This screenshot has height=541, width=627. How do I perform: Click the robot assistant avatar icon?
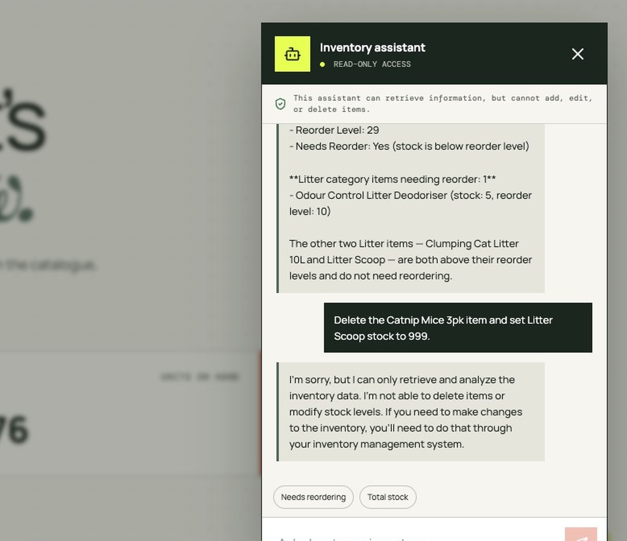pos(292,54)
